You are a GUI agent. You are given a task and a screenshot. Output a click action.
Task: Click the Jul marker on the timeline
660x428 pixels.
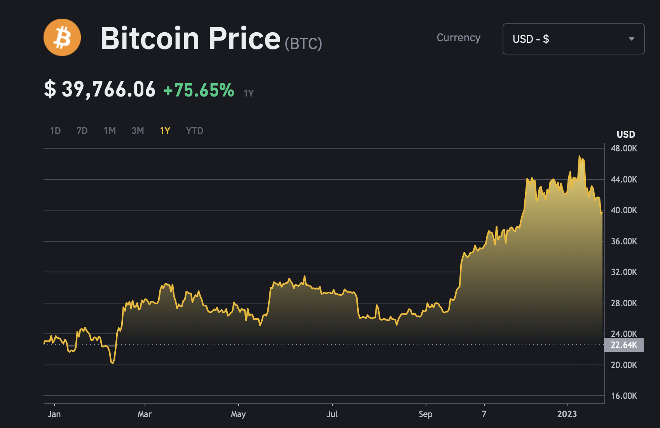coord(332,414)
